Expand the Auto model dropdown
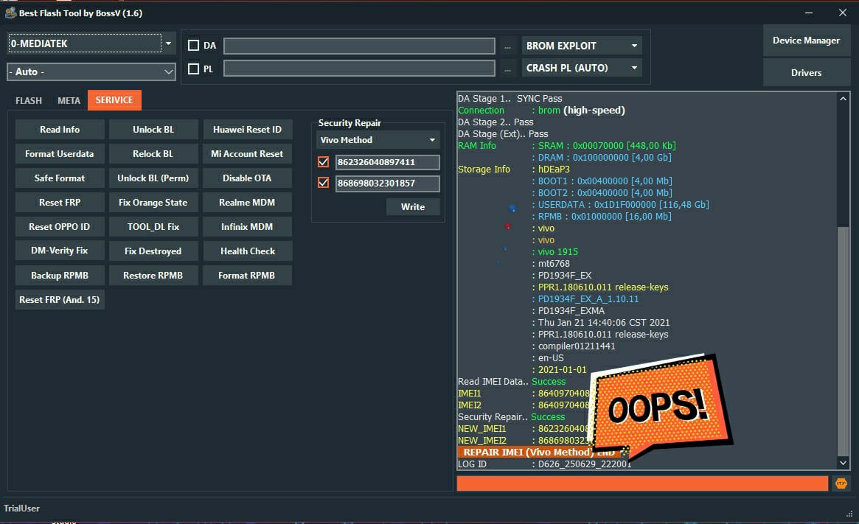859x524 pixels. (x=91, y=71)
